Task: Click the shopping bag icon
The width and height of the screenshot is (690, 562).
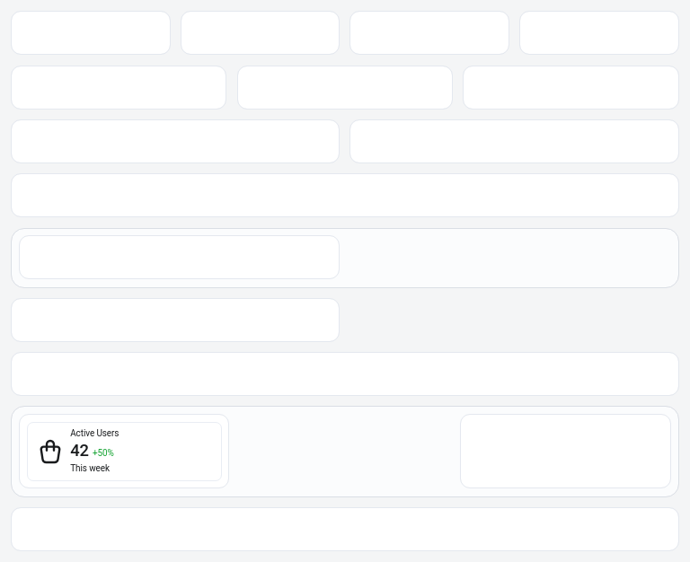Action: pyautogui.click(x=50, y=451)
